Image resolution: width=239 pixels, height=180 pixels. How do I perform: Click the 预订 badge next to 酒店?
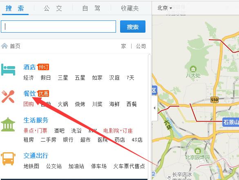pyautogui.click(x=43, y=67)
